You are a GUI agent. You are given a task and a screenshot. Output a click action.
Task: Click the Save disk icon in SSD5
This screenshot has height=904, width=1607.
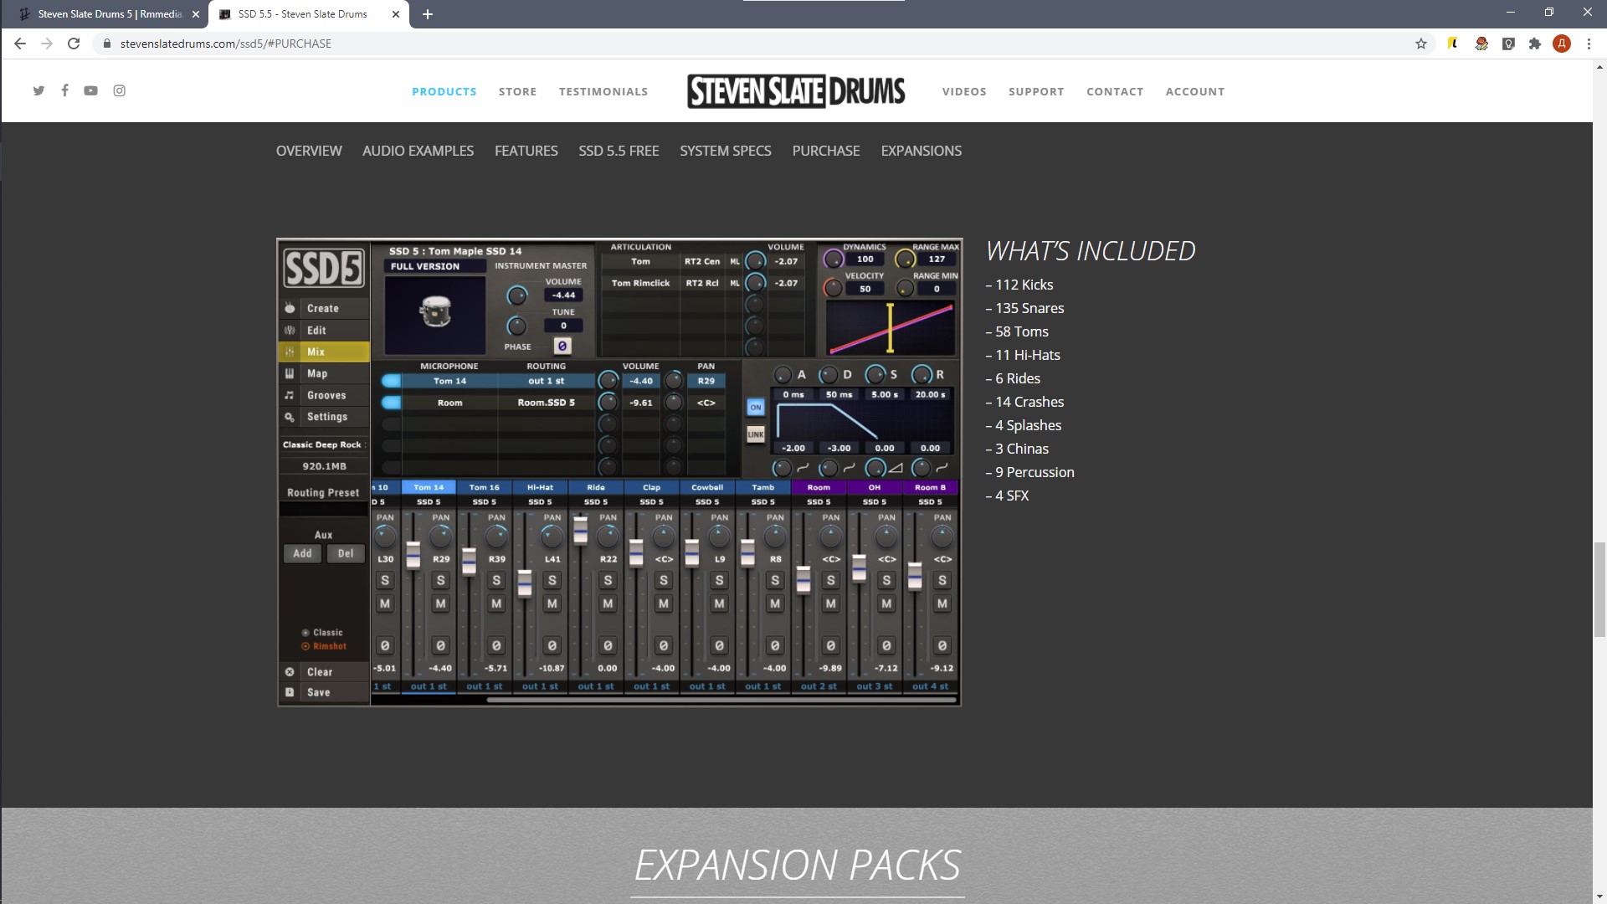(x=290, y=692)
